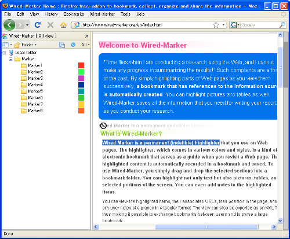The height and width of the screenshot is (239, 290).
Task: Select the Marker4 folder
Action: pos(35,84)
